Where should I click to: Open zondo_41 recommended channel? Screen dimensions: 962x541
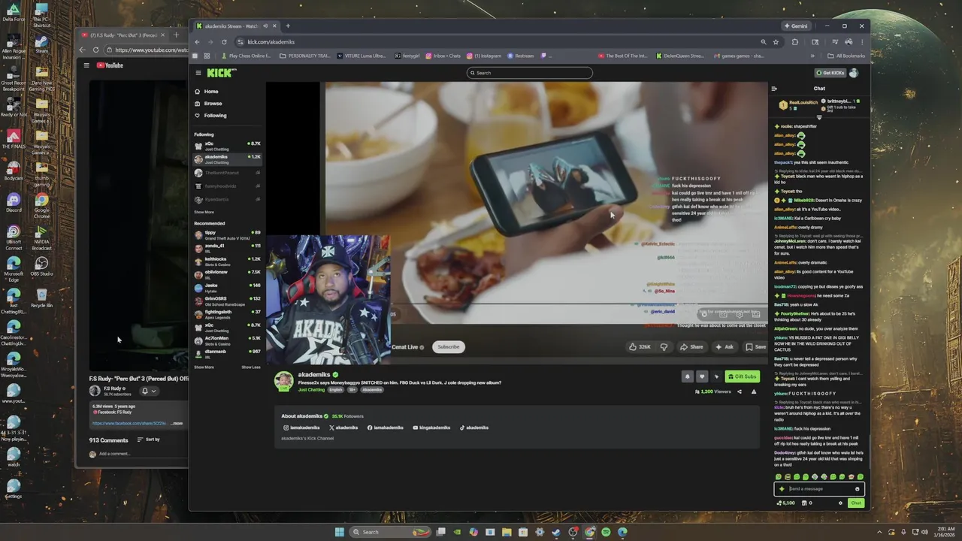227,247
